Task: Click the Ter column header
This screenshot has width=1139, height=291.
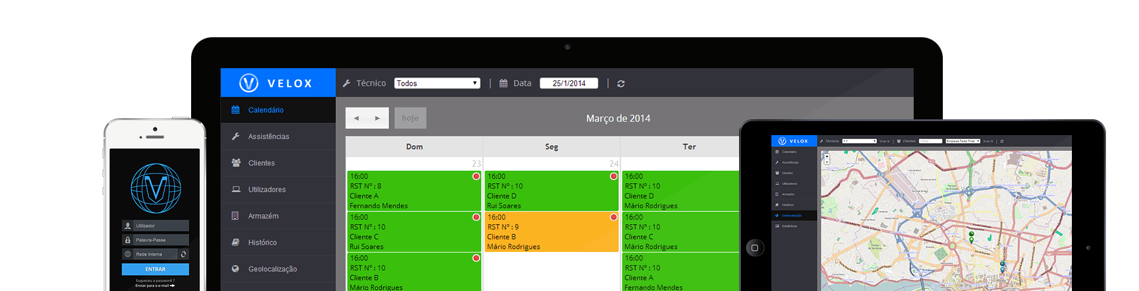Action: point(689,146)
